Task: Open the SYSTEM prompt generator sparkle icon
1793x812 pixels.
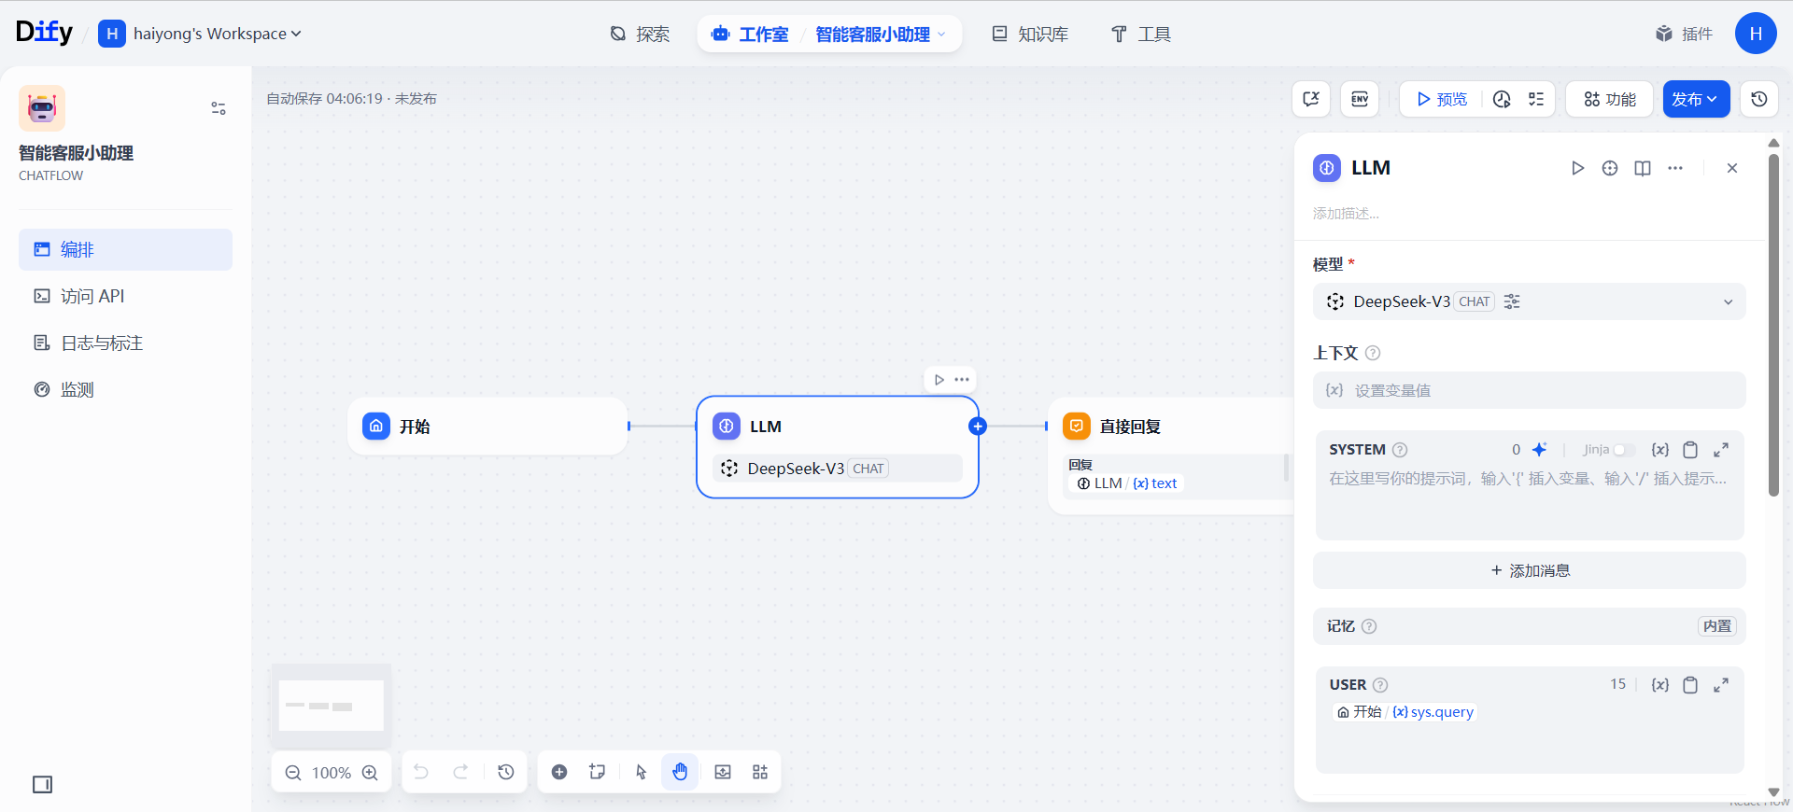Action: (1539, 450)
